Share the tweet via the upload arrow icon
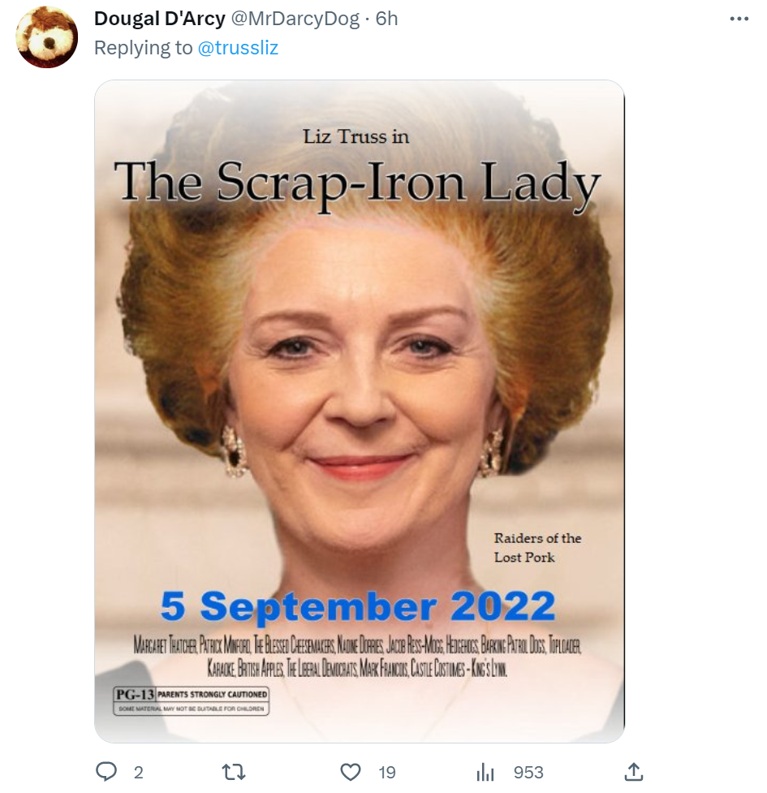Viewport: 767px width, 793px height. pos(635,772)
